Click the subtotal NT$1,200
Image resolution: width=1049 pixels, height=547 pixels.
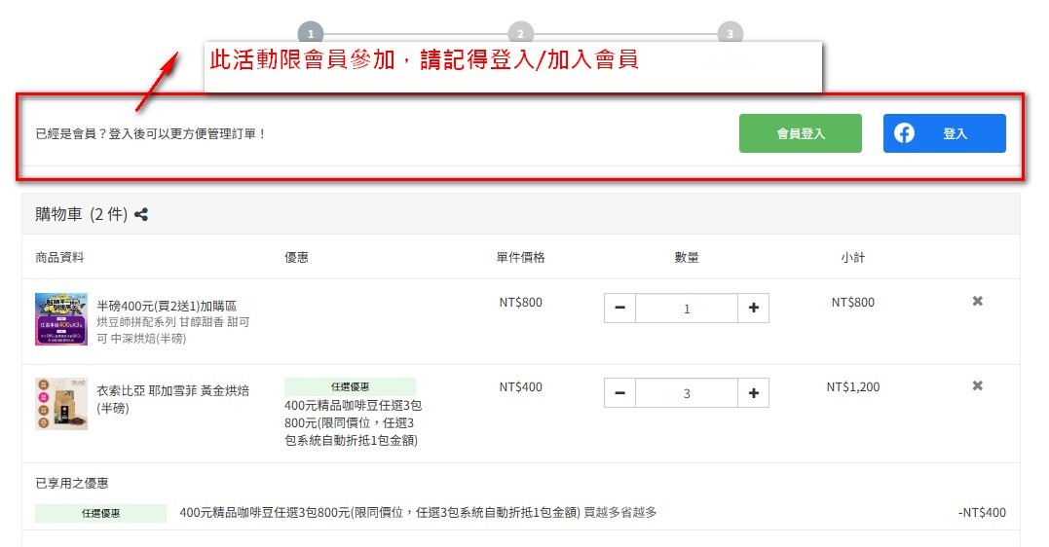(853, 387)
